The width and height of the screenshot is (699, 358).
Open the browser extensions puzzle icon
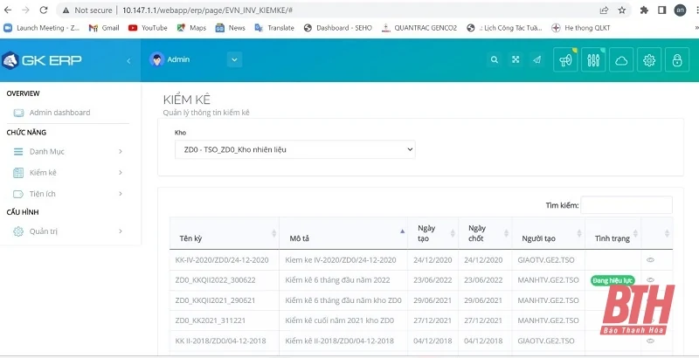(644, 10)
